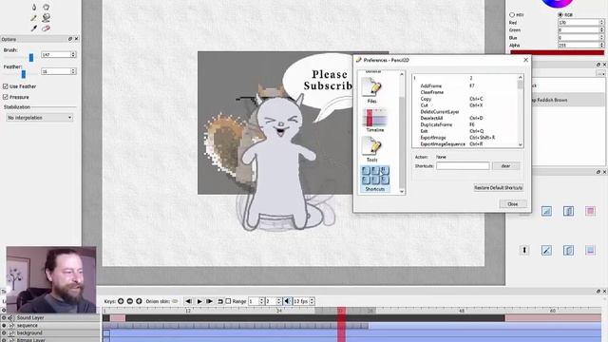Viewport: 608px width, 342px height.
Task: Select the HSV radio button
Action: click(512, 15)
